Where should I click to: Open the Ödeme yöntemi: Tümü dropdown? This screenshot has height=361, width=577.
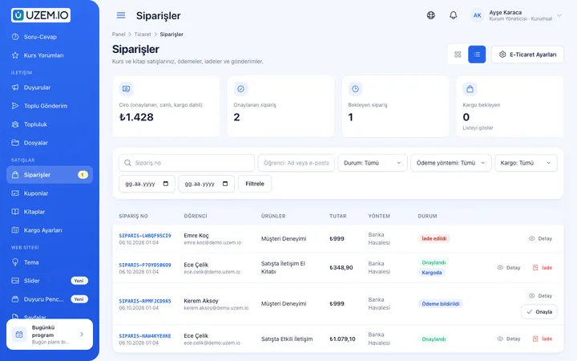(x=450, y=163)
